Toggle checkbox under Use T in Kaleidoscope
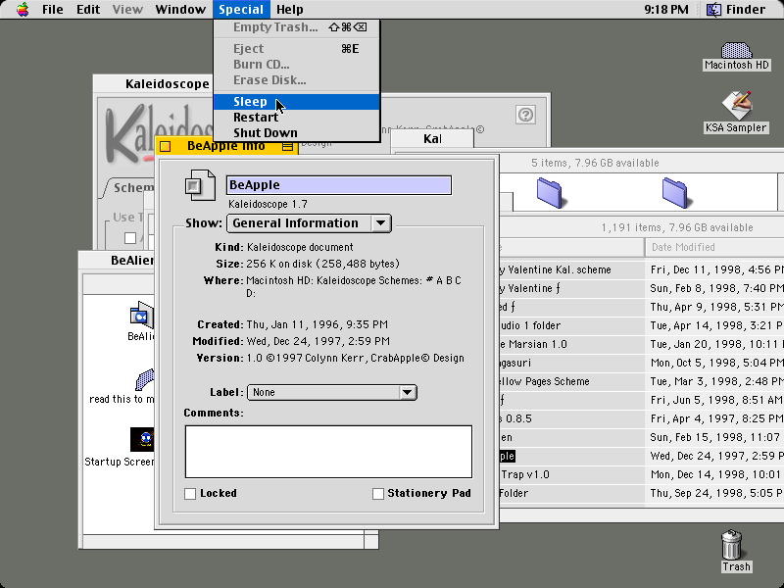The height and width of the screenshot is (588, 784). coord(130,238)
